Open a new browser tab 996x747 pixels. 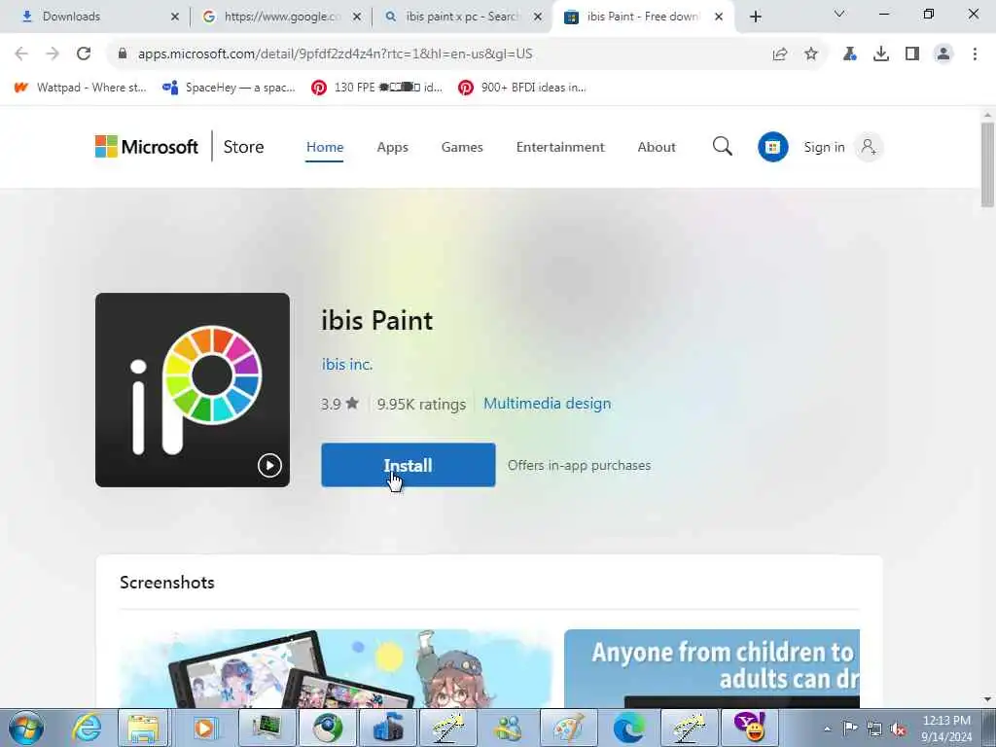pos(755,17)
